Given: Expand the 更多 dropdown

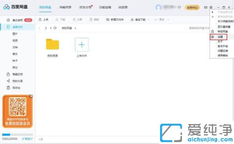Looking at the screenshot, I should pos(162,20).
